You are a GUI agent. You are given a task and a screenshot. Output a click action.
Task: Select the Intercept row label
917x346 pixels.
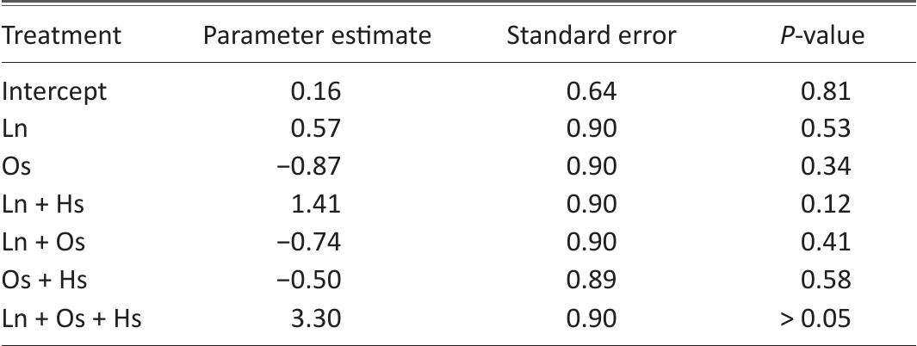[54, 92]
